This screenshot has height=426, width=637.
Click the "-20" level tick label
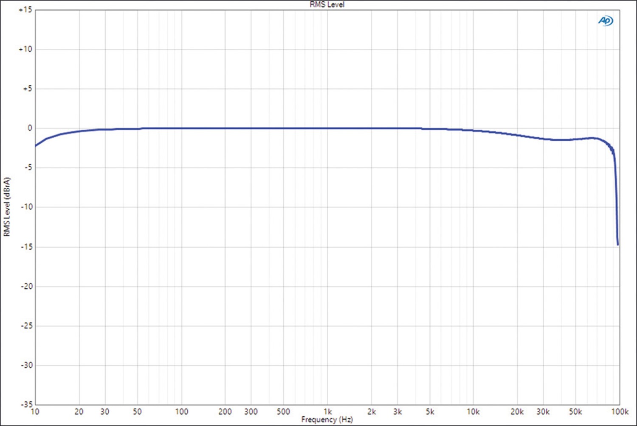pyautogui.click(x=26, y=286)
